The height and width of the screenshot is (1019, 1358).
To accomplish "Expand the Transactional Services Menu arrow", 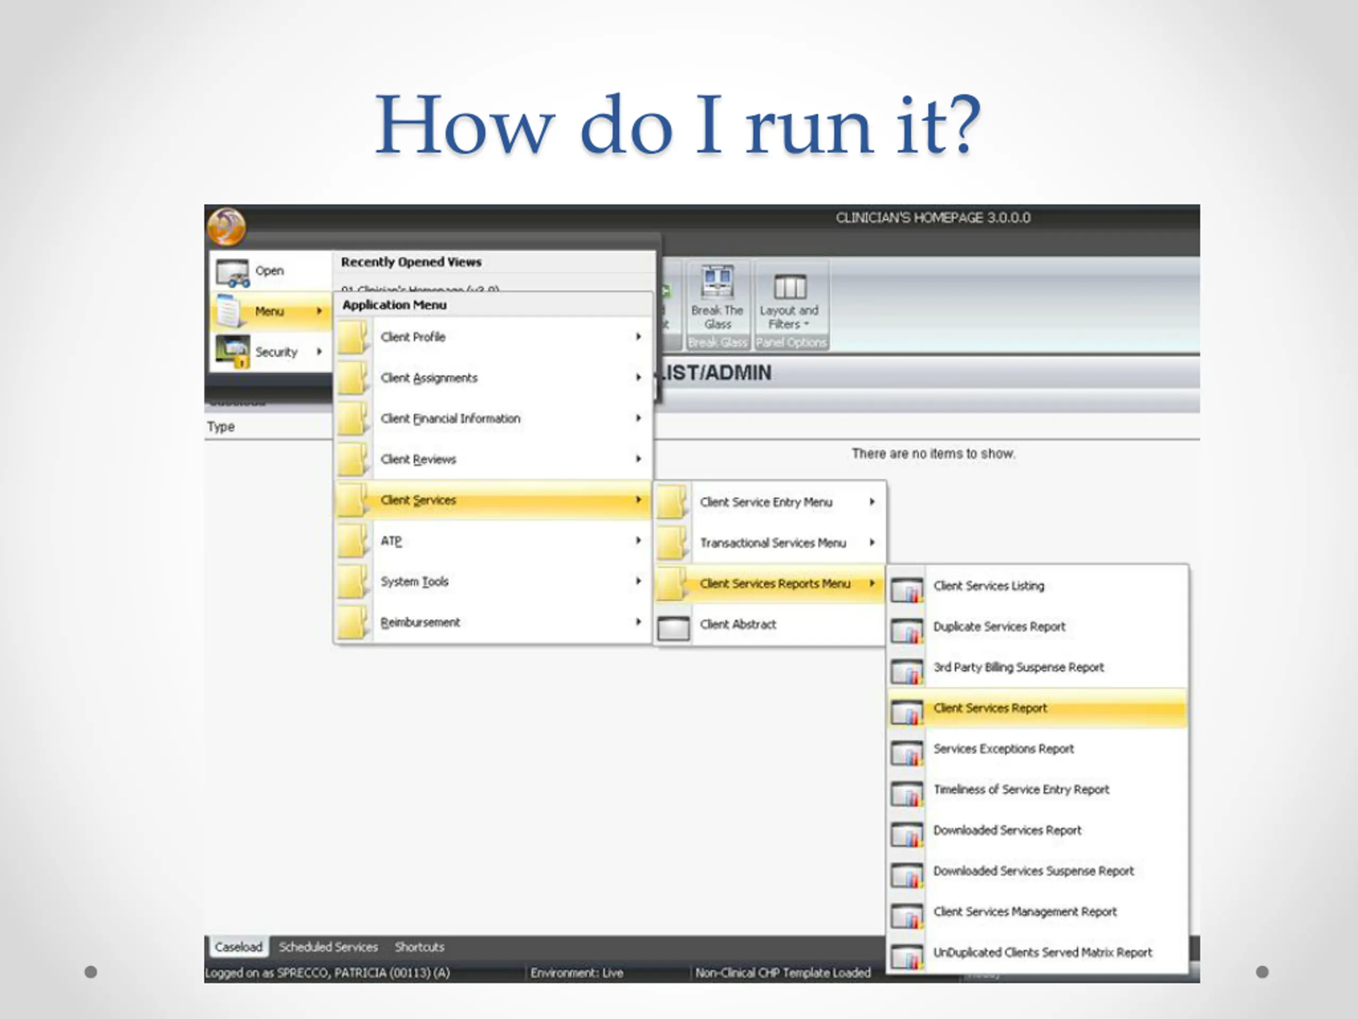I will pyautogui.click(x=872, y=542).
